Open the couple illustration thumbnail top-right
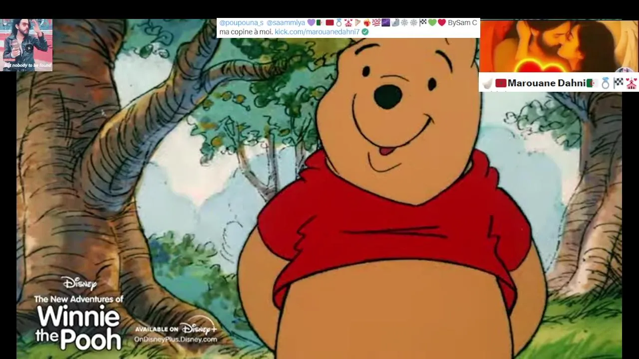 [x=559, y=46]
